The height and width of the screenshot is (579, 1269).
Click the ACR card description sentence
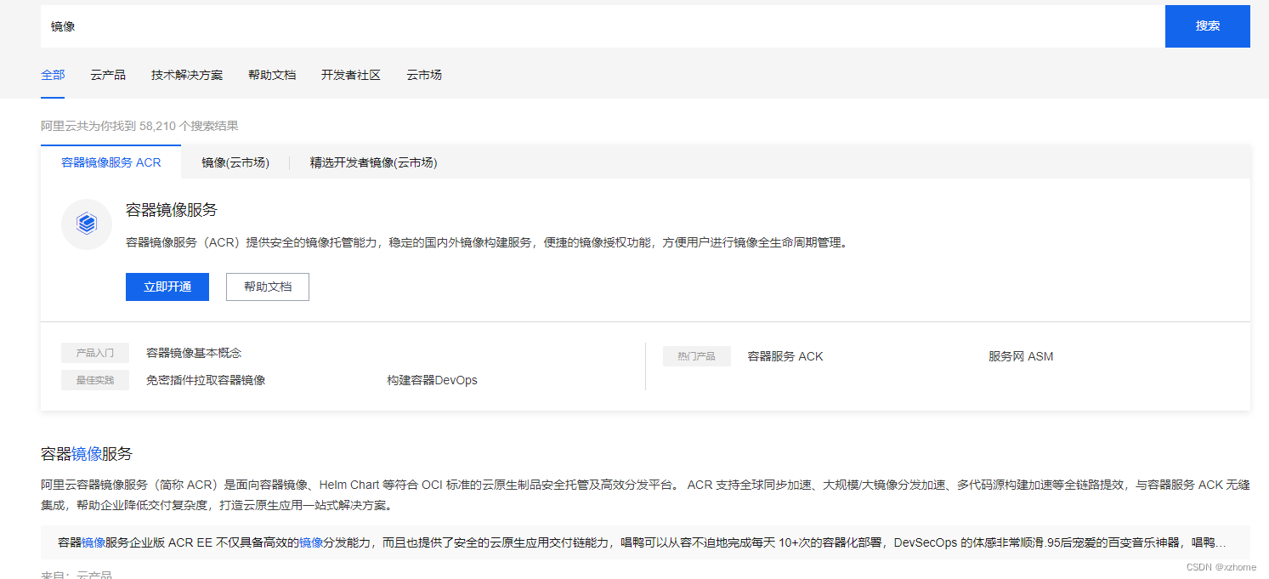(x=487, y=242)
